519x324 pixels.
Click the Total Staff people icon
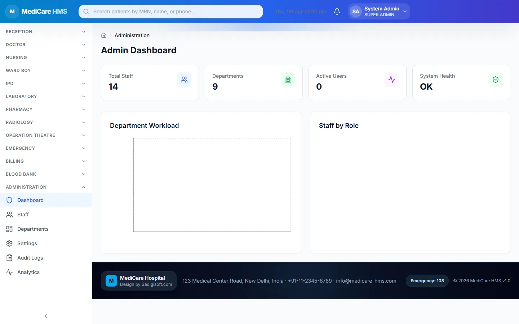(184, 80)
